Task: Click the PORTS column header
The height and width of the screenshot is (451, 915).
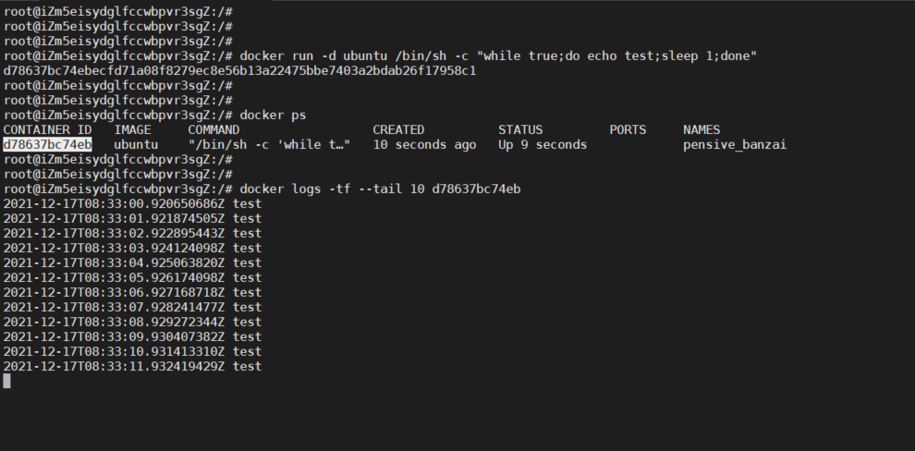Action: [628, 129]
